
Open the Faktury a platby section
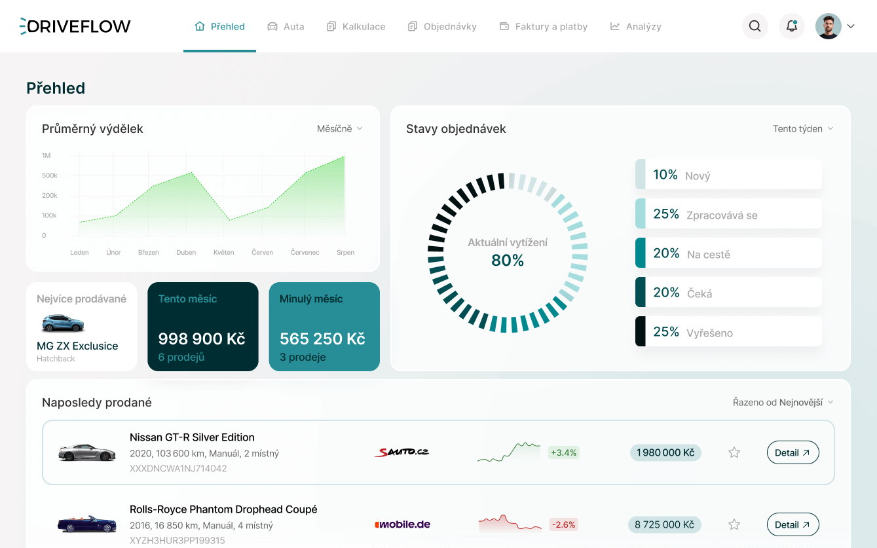click(x=544, y=26)
